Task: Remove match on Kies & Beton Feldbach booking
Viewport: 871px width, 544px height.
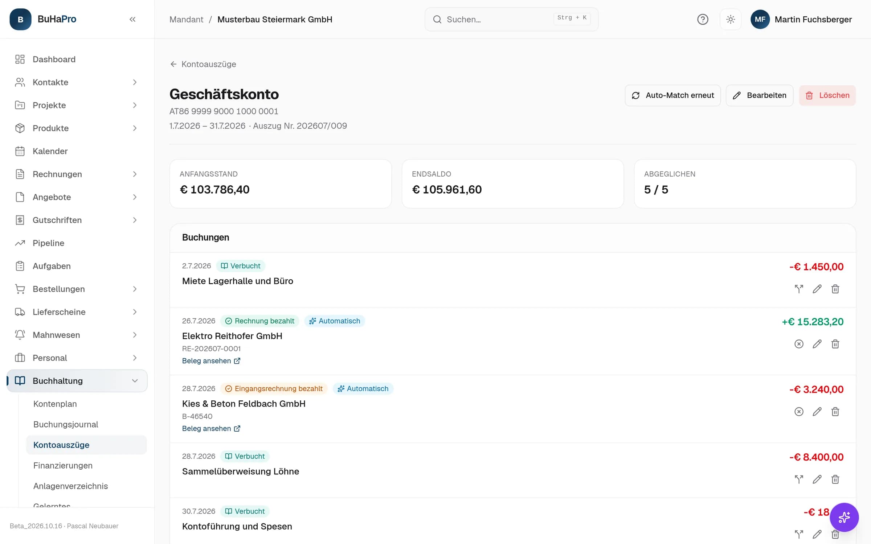Action: [x=799, y=412]
